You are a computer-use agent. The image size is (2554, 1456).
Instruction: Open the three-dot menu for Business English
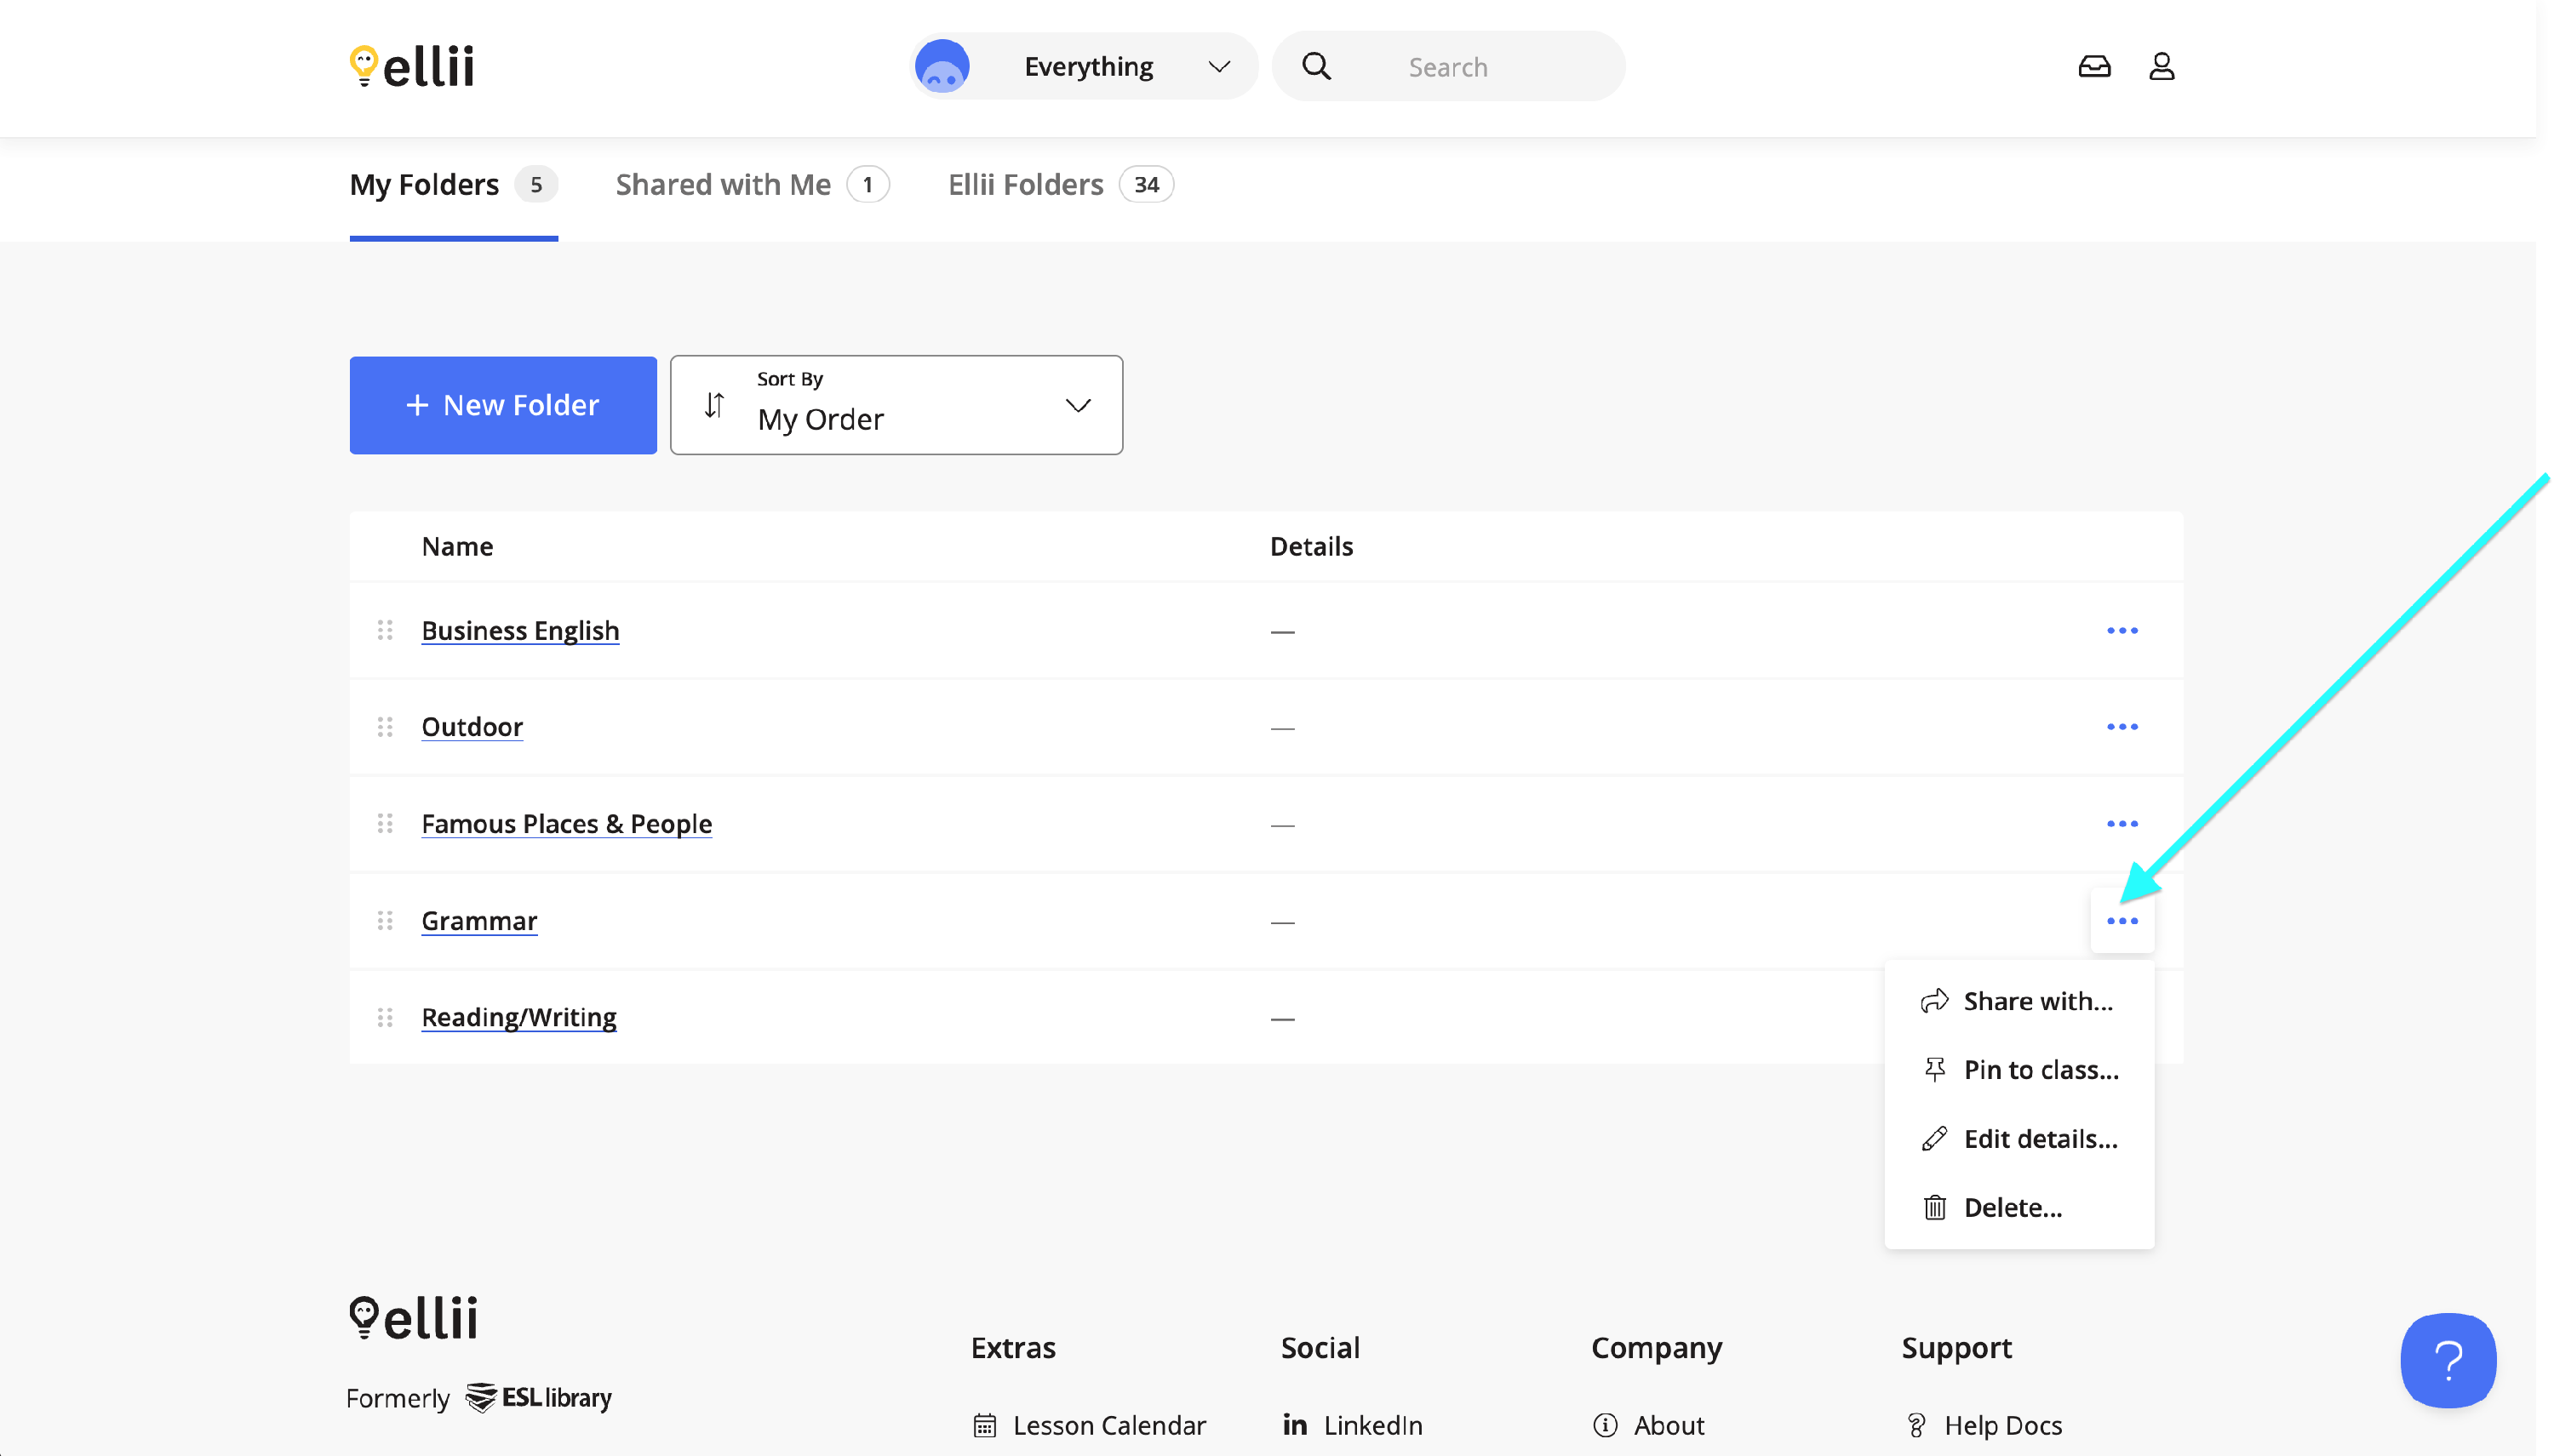[x=2121, y=631]
